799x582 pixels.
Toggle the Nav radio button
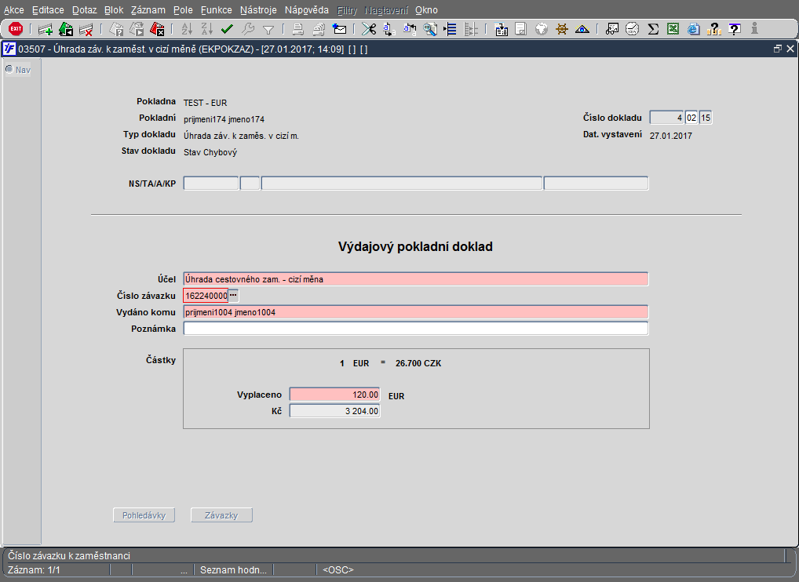click(9, 69)
